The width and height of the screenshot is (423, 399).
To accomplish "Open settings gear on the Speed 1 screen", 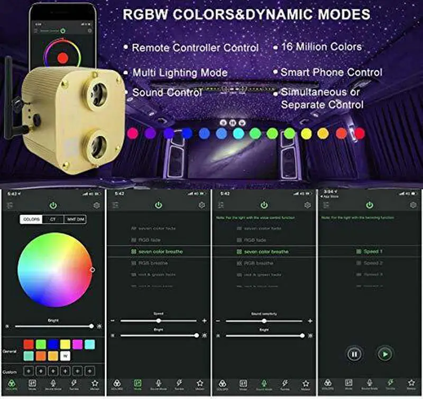I will [x=413, y=205].
